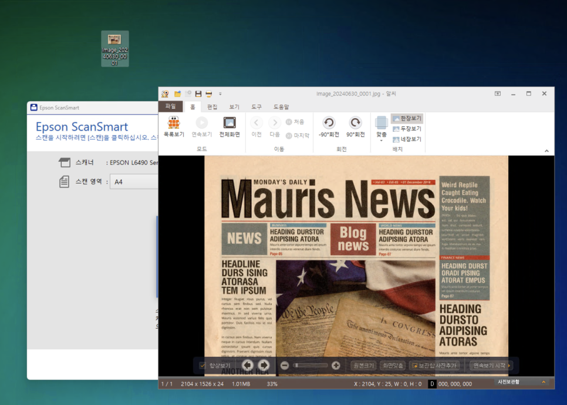Collapse the ribbon with the chevron arrow

pos(547,150)
